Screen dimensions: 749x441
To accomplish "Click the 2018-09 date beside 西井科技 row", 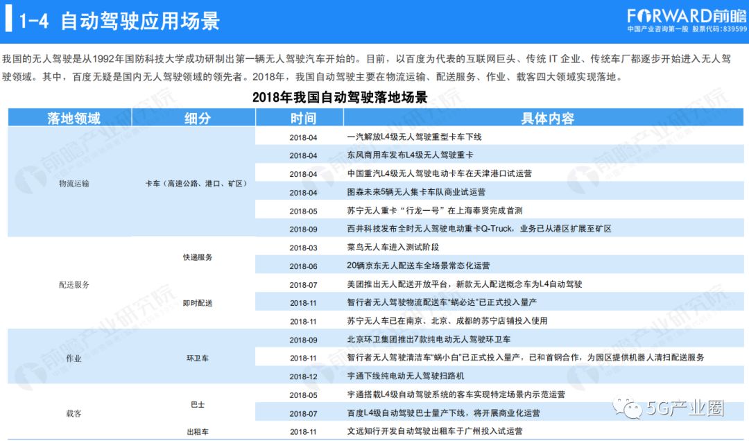I will click(x=303, y=230).
